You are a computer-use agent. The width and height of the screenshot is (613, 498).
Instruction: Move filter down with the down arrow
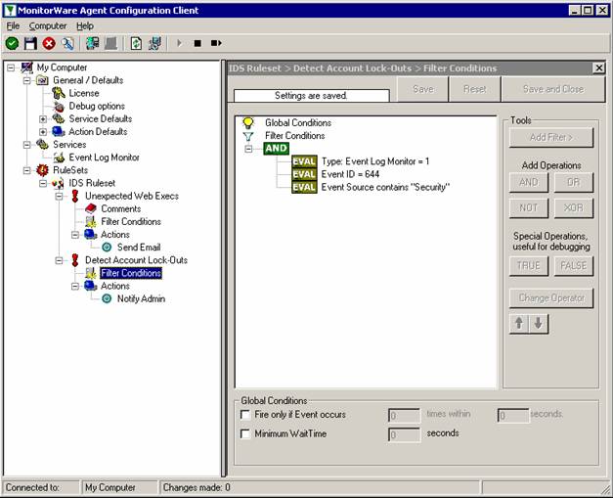[539, 324]
